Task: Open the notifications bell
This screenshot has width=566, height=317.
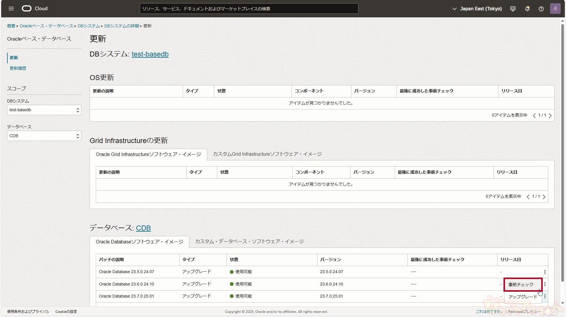Action: pos(527,9)
